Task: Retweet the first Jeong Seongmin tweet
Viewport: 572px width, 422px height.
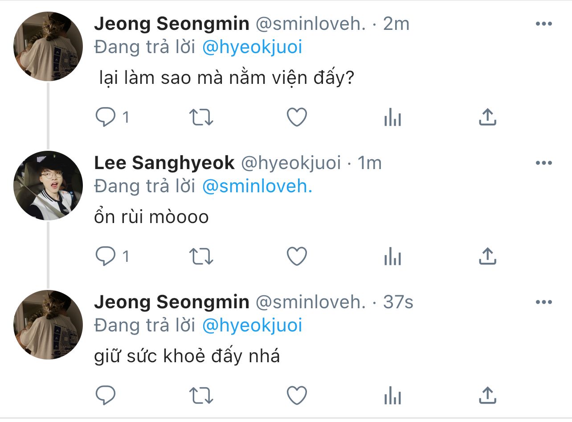Action: pyautogui.click(x=201, y=117)
